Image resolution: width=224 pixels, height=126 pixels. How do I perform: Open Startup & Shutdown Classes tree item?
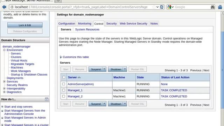pos(29,75)
